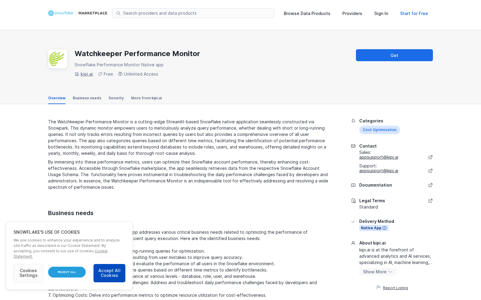Click the "Categories" sidebar heading
Image resolution: width=481 pixels, height=300 pixels.
(x=371, y=121)
